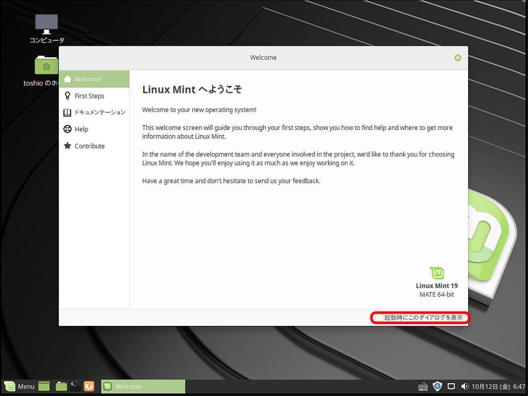
Task: Launch the terminal from the taskbar
Action: (x=75, y=386)
